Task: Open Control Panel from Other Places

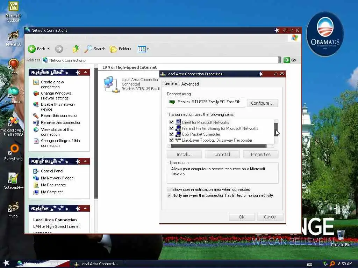Action: (x=52, y=171)
